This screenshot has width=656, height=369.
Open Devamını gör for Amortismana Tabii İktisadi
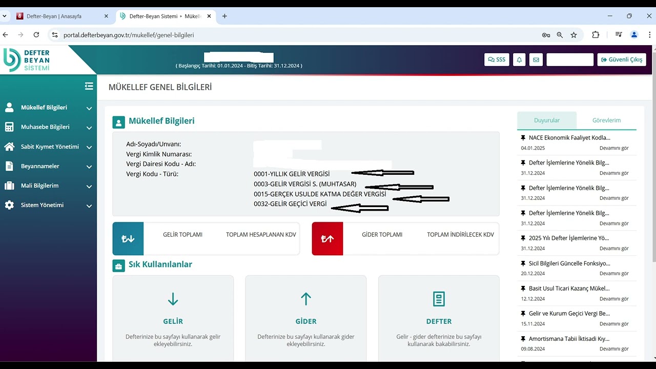[x=614, y=349]
